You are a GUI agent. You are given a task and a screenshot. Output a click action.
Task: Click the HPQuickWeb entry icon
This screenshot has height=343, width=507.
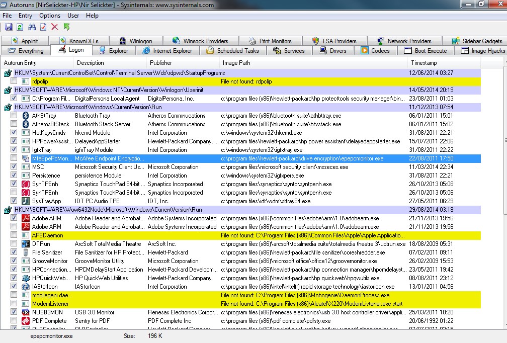pos(26,278)
